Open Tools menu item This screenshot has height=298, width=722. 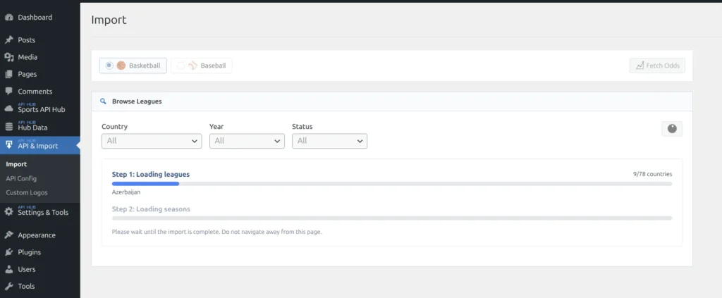40,286
